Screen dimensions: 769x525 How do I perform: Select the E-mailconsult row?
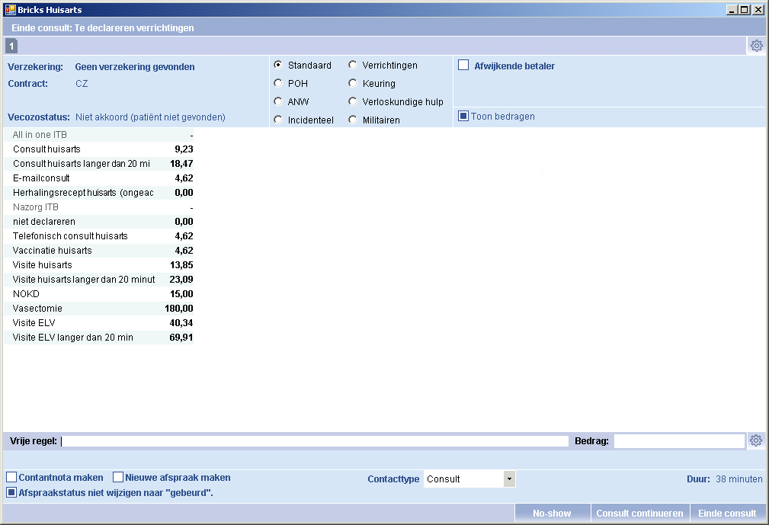click(98, 178)
